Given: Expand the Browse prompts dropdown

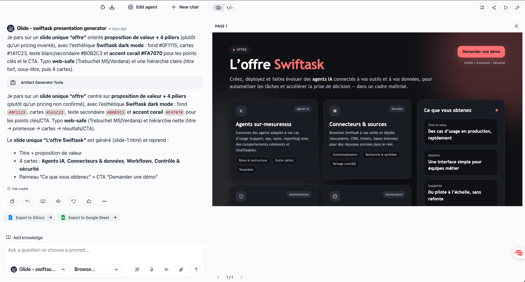Looking at the screenshot, I should coord(96,269).
